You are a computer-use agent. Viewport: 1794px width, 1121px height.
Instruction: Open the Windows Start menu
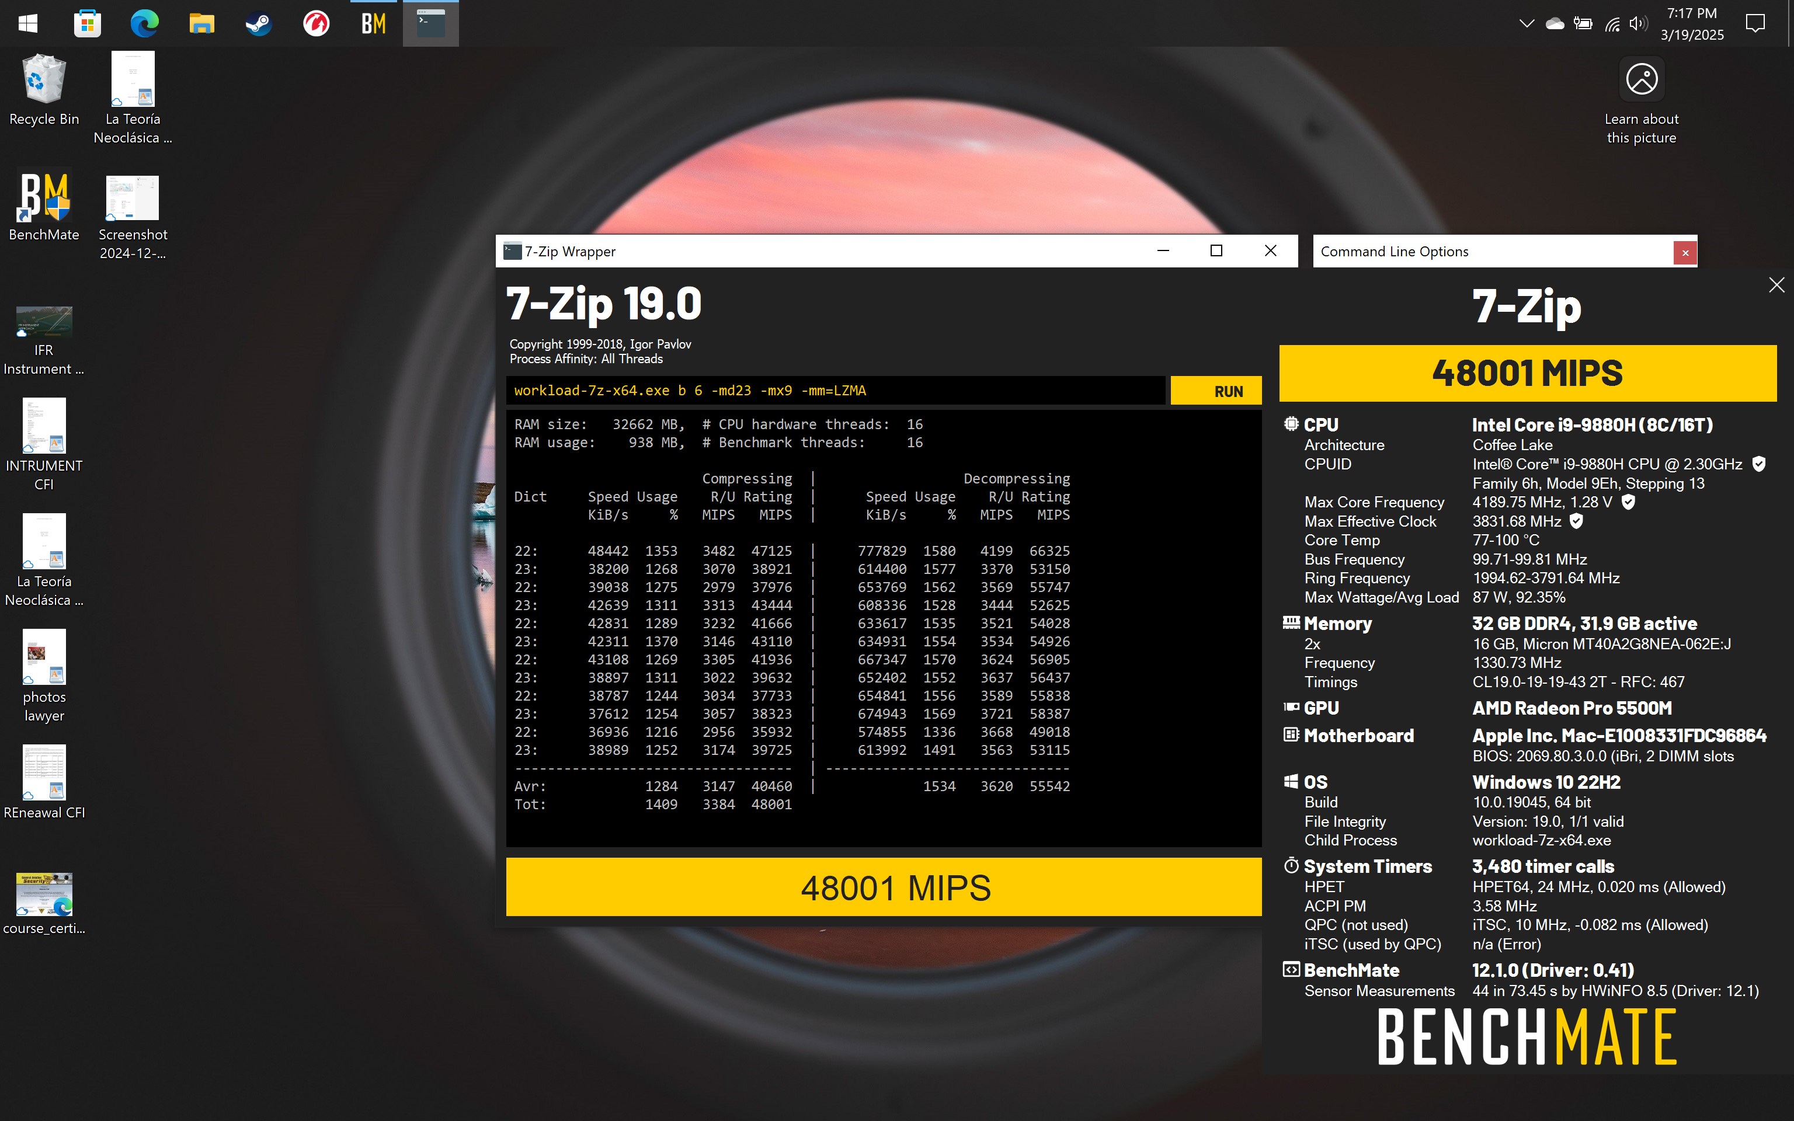(x=28, y=24)
